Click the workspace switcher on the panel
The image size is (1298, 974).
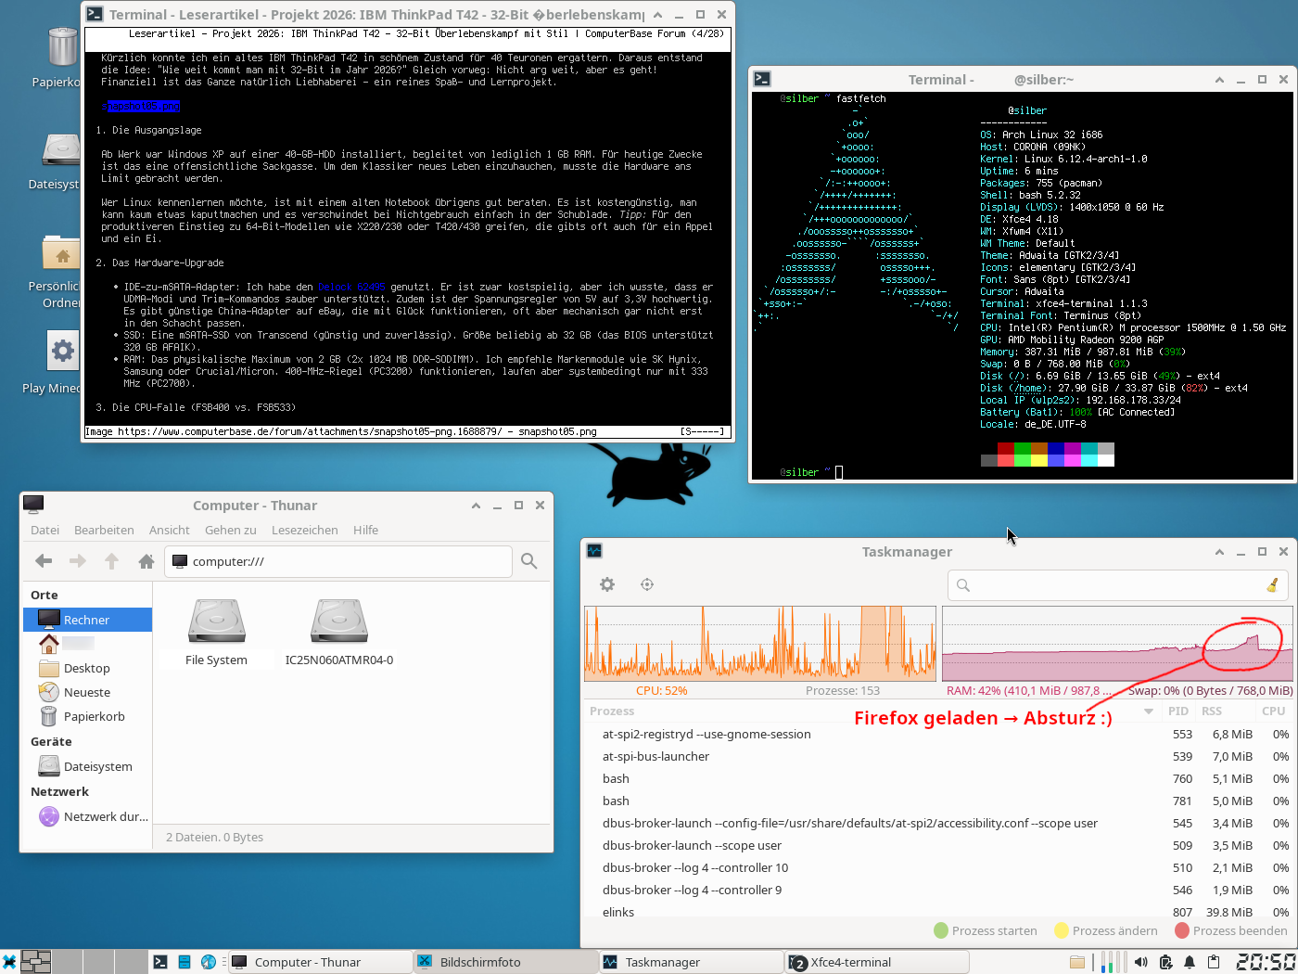tap(83, 962)
